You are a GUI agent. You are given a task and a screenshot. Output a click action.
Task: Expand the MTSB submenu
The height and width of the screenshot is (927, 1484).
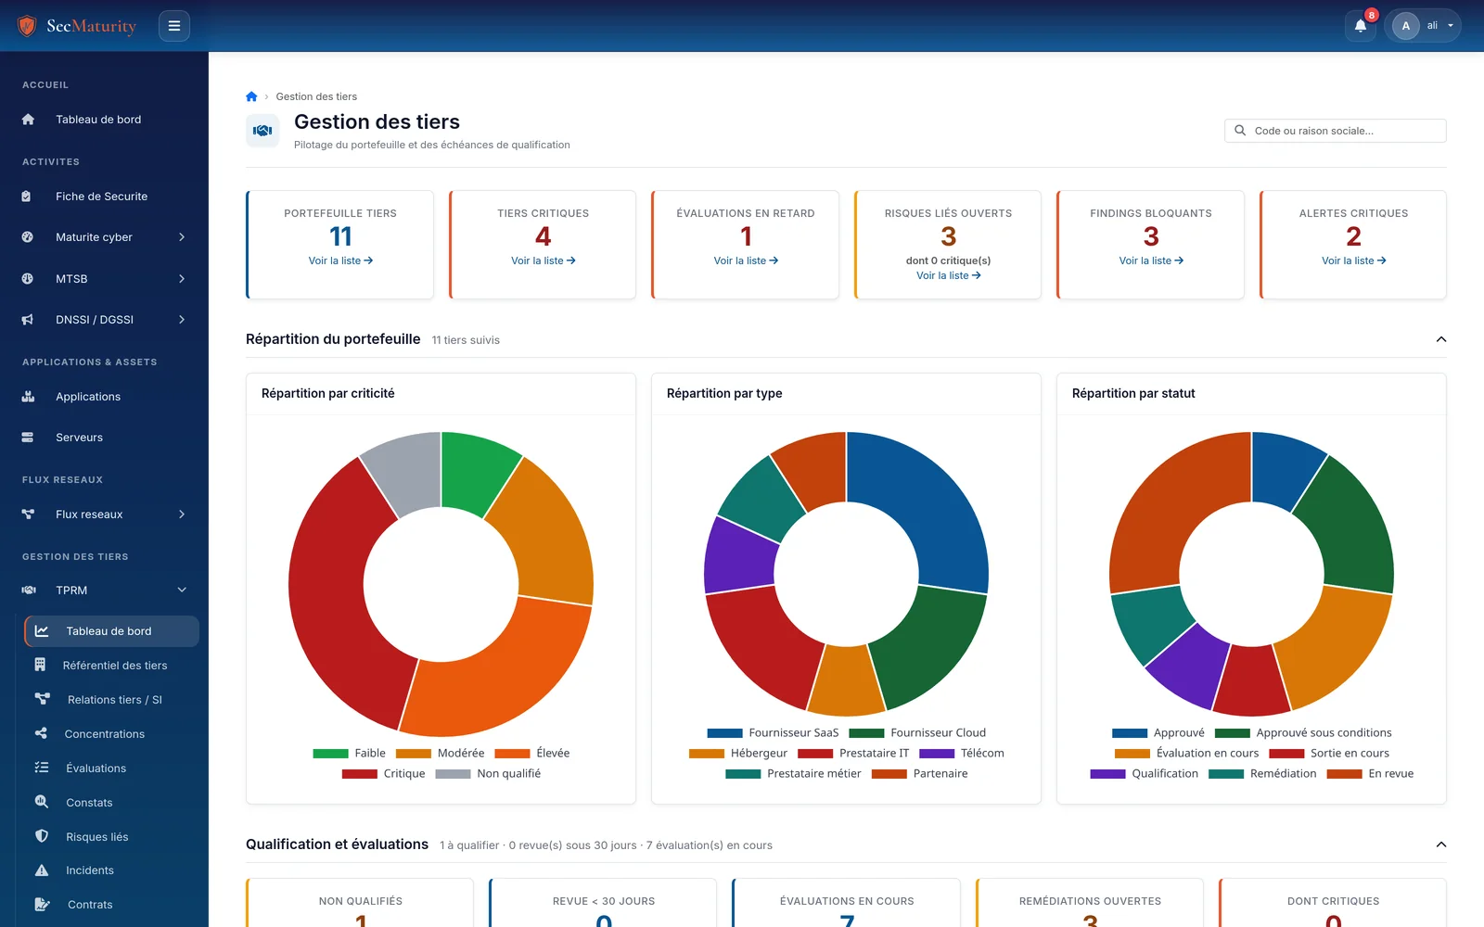[x=182, y=279]
